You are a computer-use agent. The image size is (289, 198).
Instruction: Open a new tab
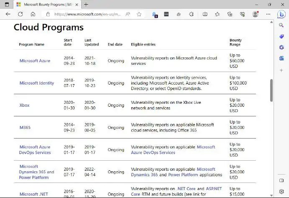coord(86,5)
